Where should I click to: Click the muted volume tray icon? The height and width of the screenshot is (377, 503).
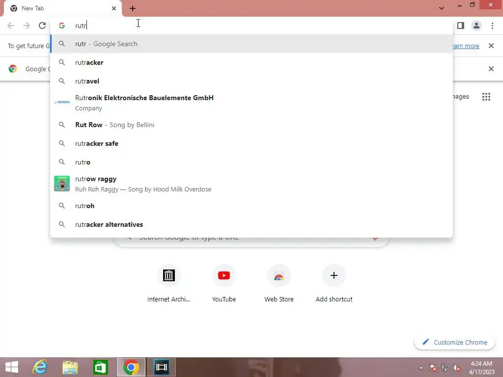457,368
